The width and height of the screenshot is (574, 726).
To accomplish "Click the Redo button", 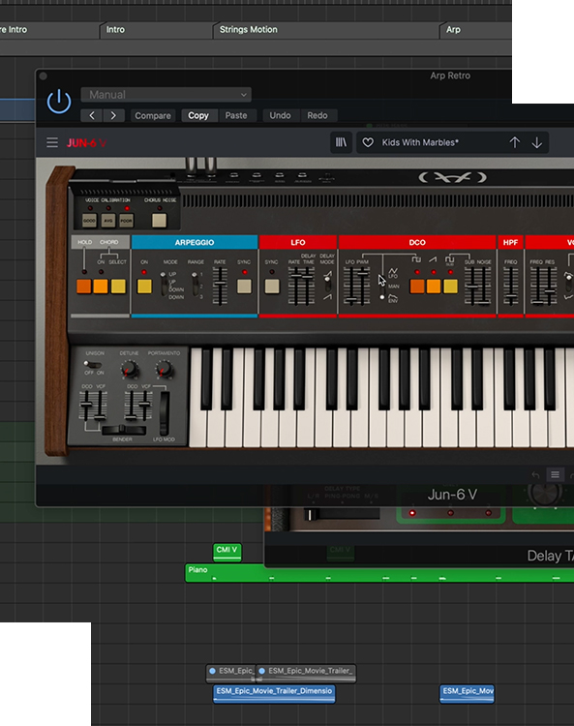I will click(317, 115).
